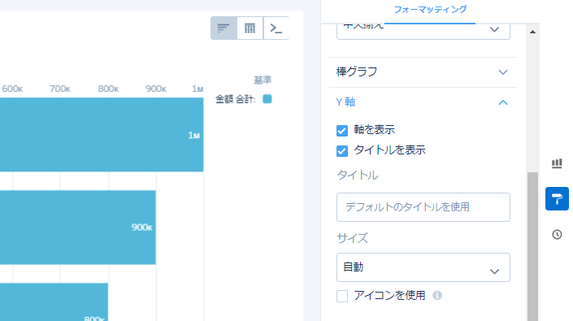Click the サイズ field label
Screen dimensions: 573x321
(x=352, y=238)
